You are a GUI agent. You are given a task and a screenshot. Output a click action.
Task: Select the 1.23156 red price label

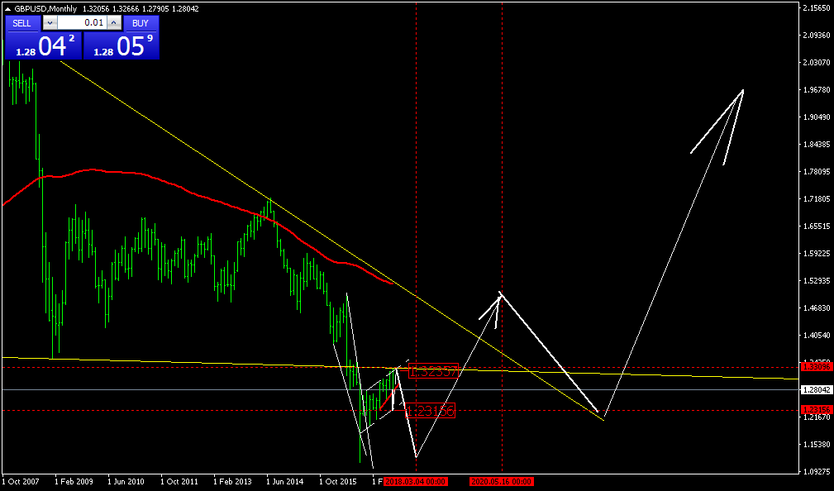[x=431, y=410]
